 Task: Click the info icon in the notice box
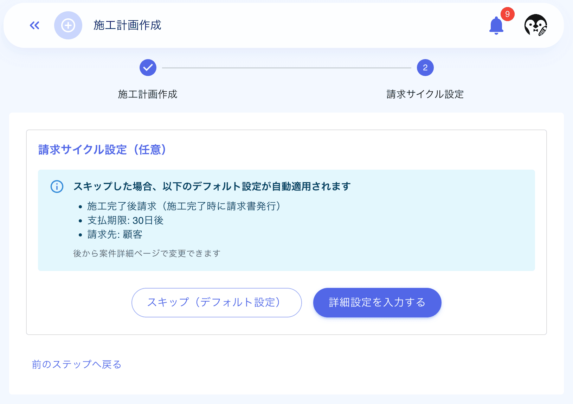click(57, 187)
